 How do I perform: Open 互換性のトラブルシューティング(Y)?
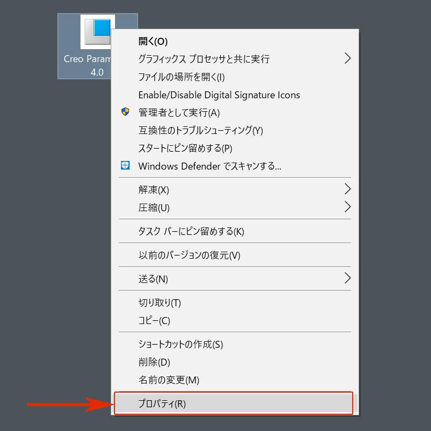[200, 130]
